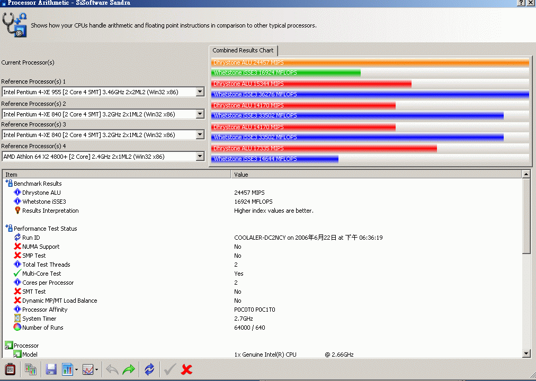Open the bar chart icon dropdown arrow

click(x=76, y=370)
